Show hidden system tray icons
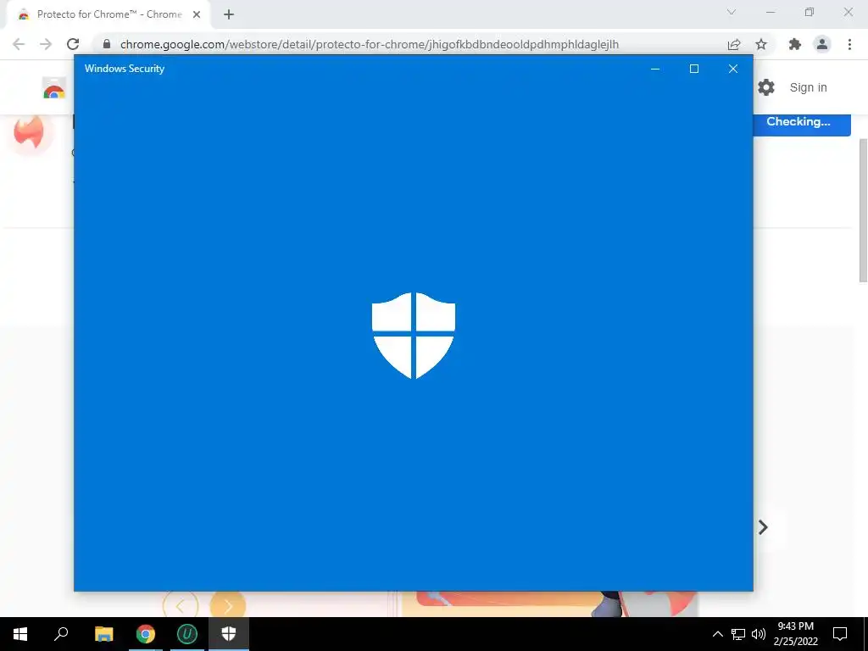Image resolution: width=868 pixels, height=651 pixels. pos(717,634)
